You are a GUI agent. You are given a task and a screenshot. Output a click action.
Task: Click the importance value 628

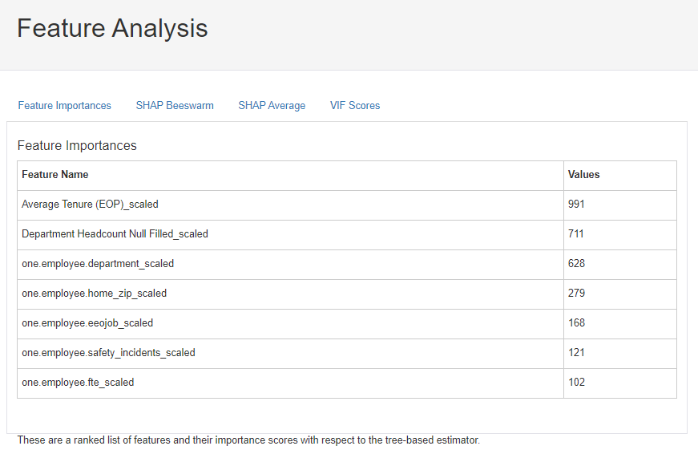pos(576,264)
